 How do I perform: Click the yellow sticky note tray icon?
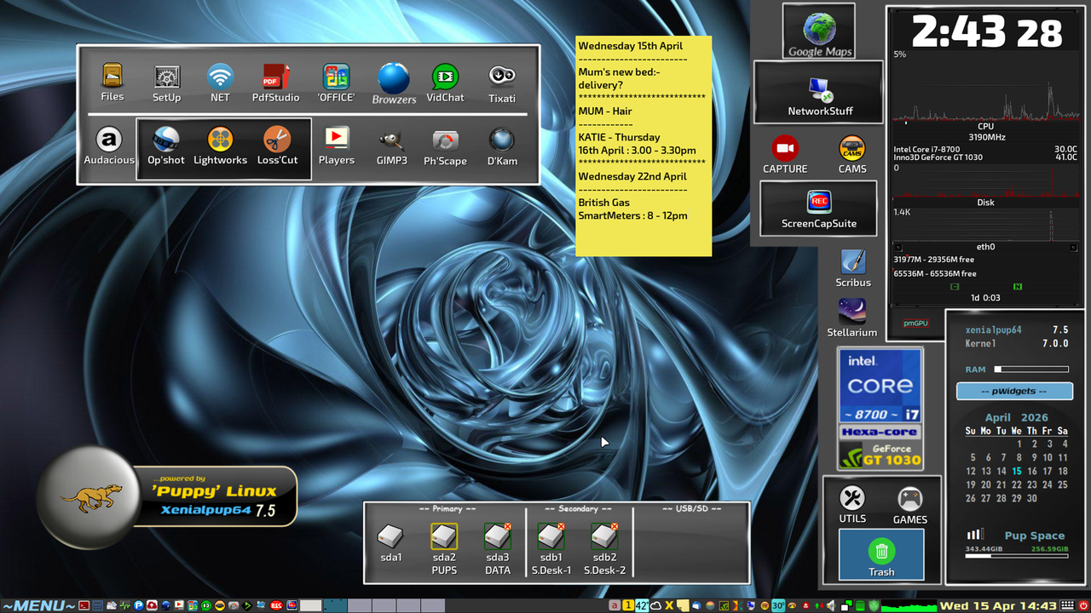click(x=683, y=605)
